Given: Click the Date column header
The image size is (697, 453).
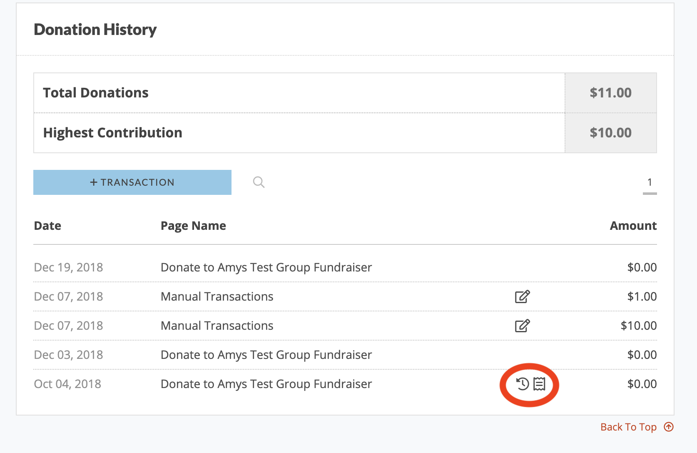Looking at the screenshot, I should point(47,226).
